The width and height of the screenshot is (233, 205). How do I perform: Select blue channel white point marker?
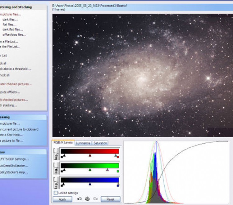118,184
